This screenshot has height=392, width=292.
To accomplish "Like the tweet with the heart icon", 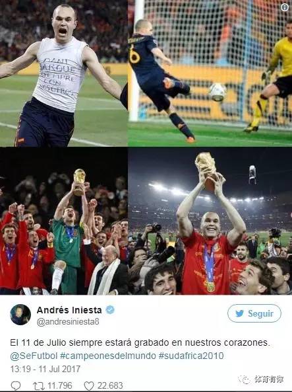I will pos(89,385).
